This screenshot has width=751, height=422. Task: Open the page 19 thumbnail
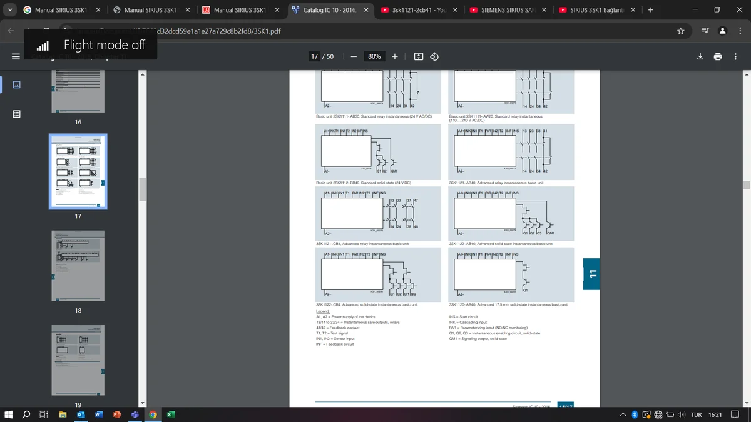78,361
